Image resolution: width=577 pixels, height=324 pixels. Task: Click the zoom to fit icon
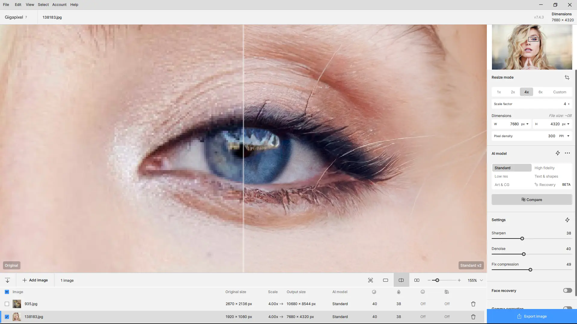(x=370, y=280)
